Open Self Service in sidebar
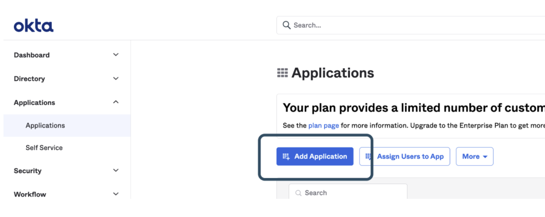The height and width of the screenshot is (217, 545). coord(44,148)
